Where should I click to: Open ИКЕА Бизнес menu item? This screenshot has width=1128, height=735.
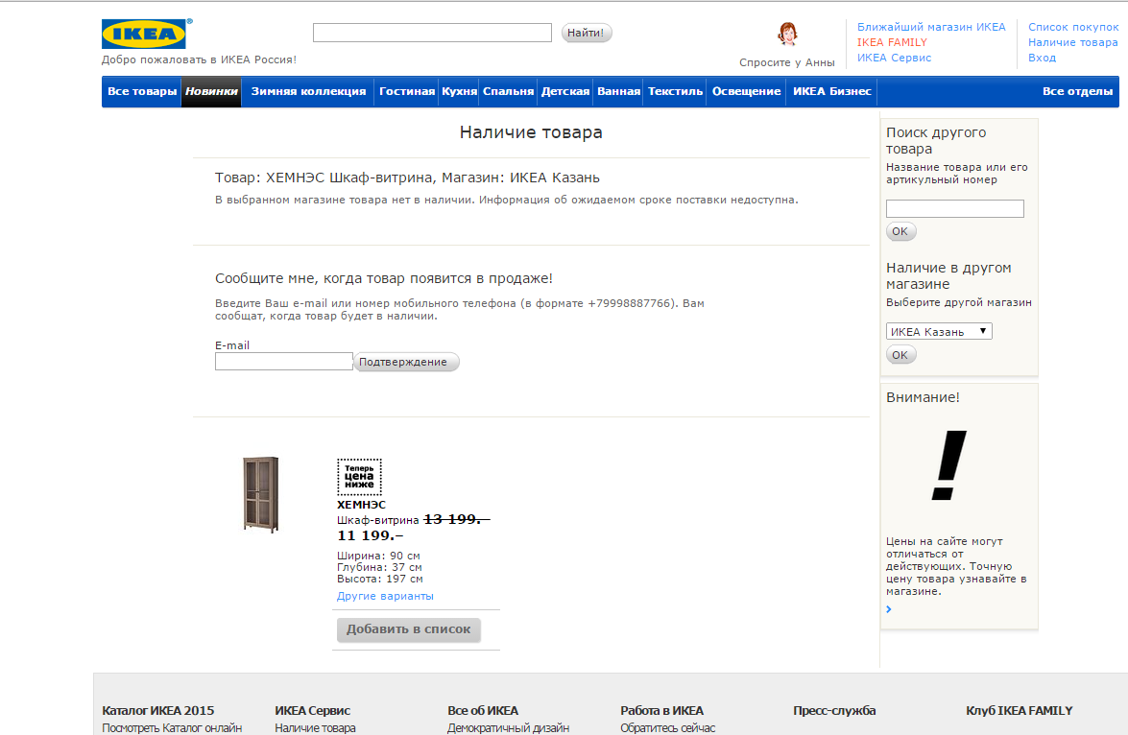click(x=831, y=91)
